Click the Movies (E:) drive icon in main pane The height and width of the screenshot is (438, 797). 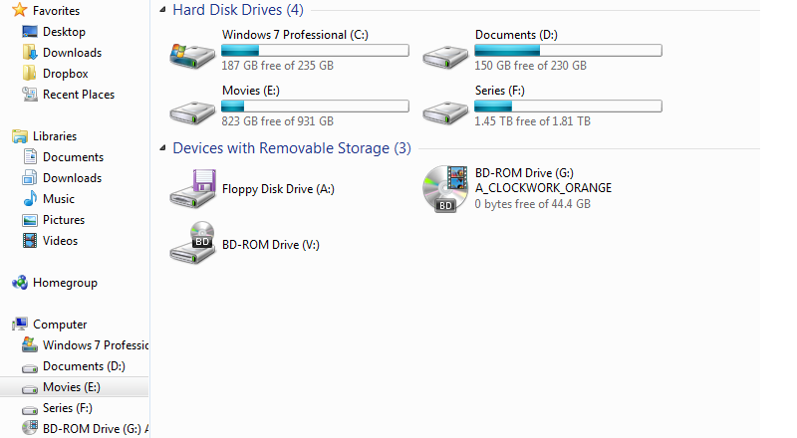(x=192, y=112)
